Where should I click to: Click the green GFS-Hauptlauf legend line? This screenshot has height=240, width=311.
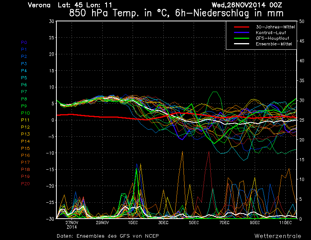(241, 38)
